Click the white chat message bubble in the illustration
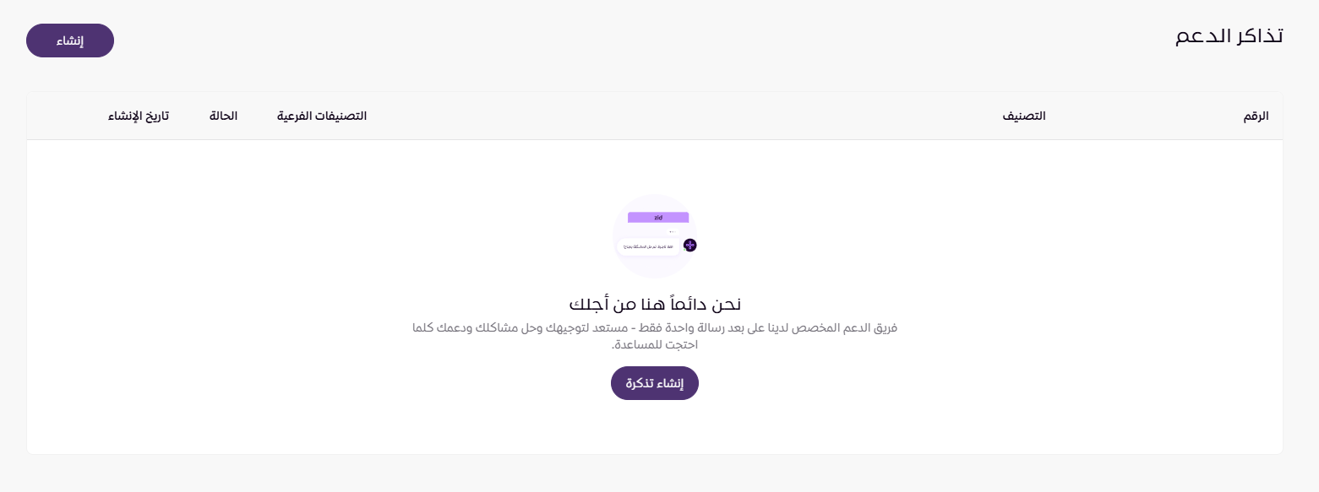Screen dimensions: 1319x492 [x=648, y=246]
